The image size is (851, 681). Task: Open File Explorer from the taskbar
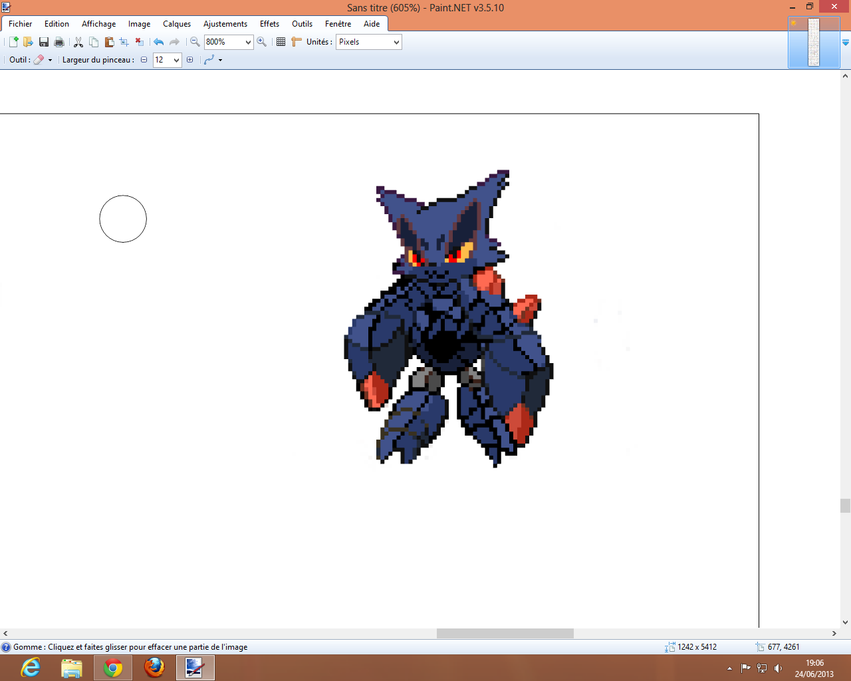point(72,668)
